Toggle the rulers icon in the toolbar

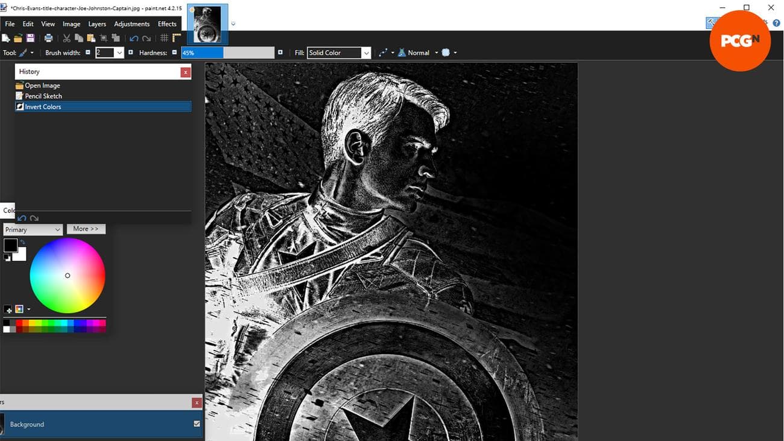pos(177,38)
